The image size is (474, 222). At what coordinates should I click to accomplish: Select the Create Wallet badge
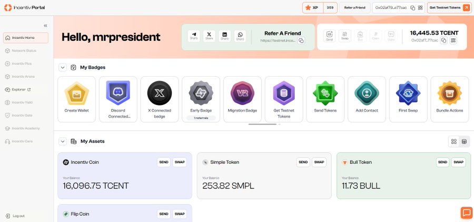click(x=76, y=99)
